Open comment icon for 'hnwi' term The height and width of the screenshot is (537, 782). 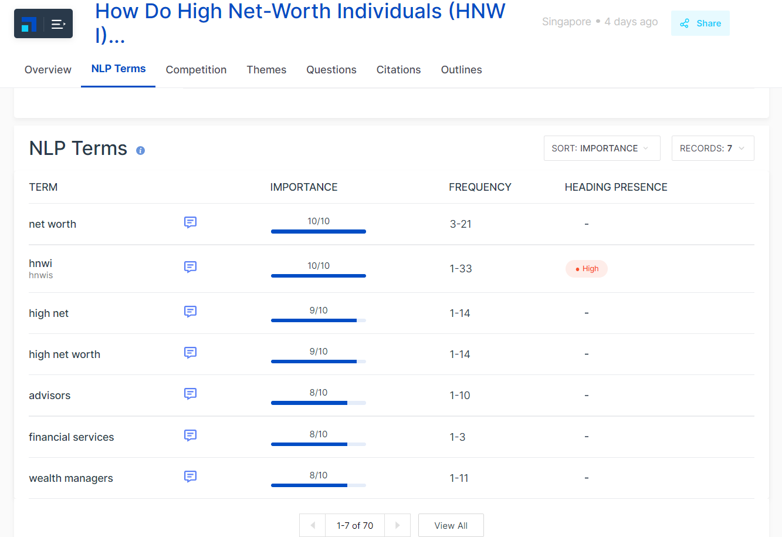[x=190, y=267]
